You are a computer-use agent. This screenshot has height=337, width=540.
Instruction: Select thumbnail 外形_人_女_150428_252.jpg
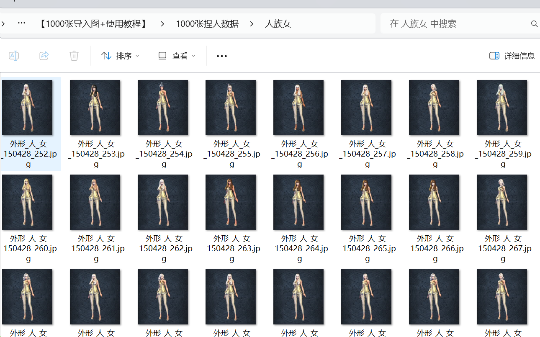(27, 108)
